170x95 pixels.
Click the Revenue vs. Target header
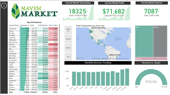click(151, 63)
